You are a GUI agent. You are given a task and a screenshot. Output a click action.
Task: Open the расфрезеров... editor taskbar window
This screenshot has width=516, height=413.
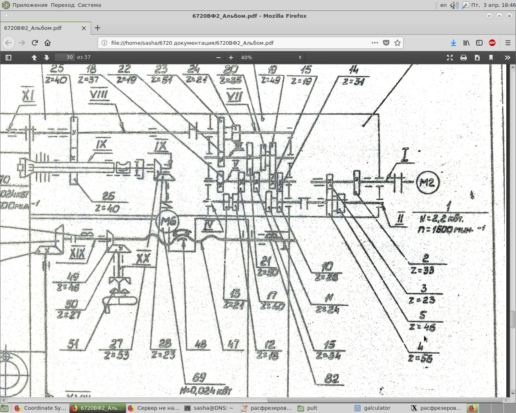coord(266,408)
